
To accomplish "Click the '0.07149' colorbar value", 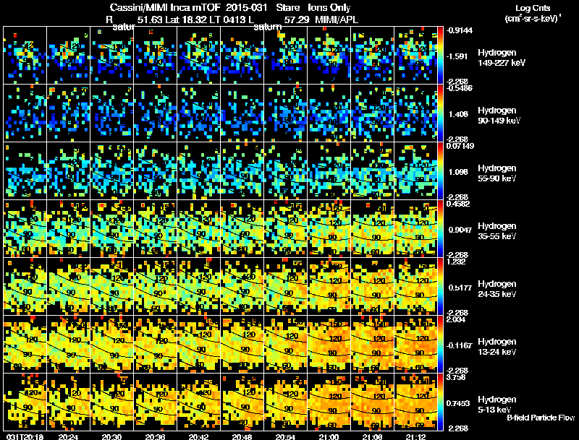I will click(460, 146).
